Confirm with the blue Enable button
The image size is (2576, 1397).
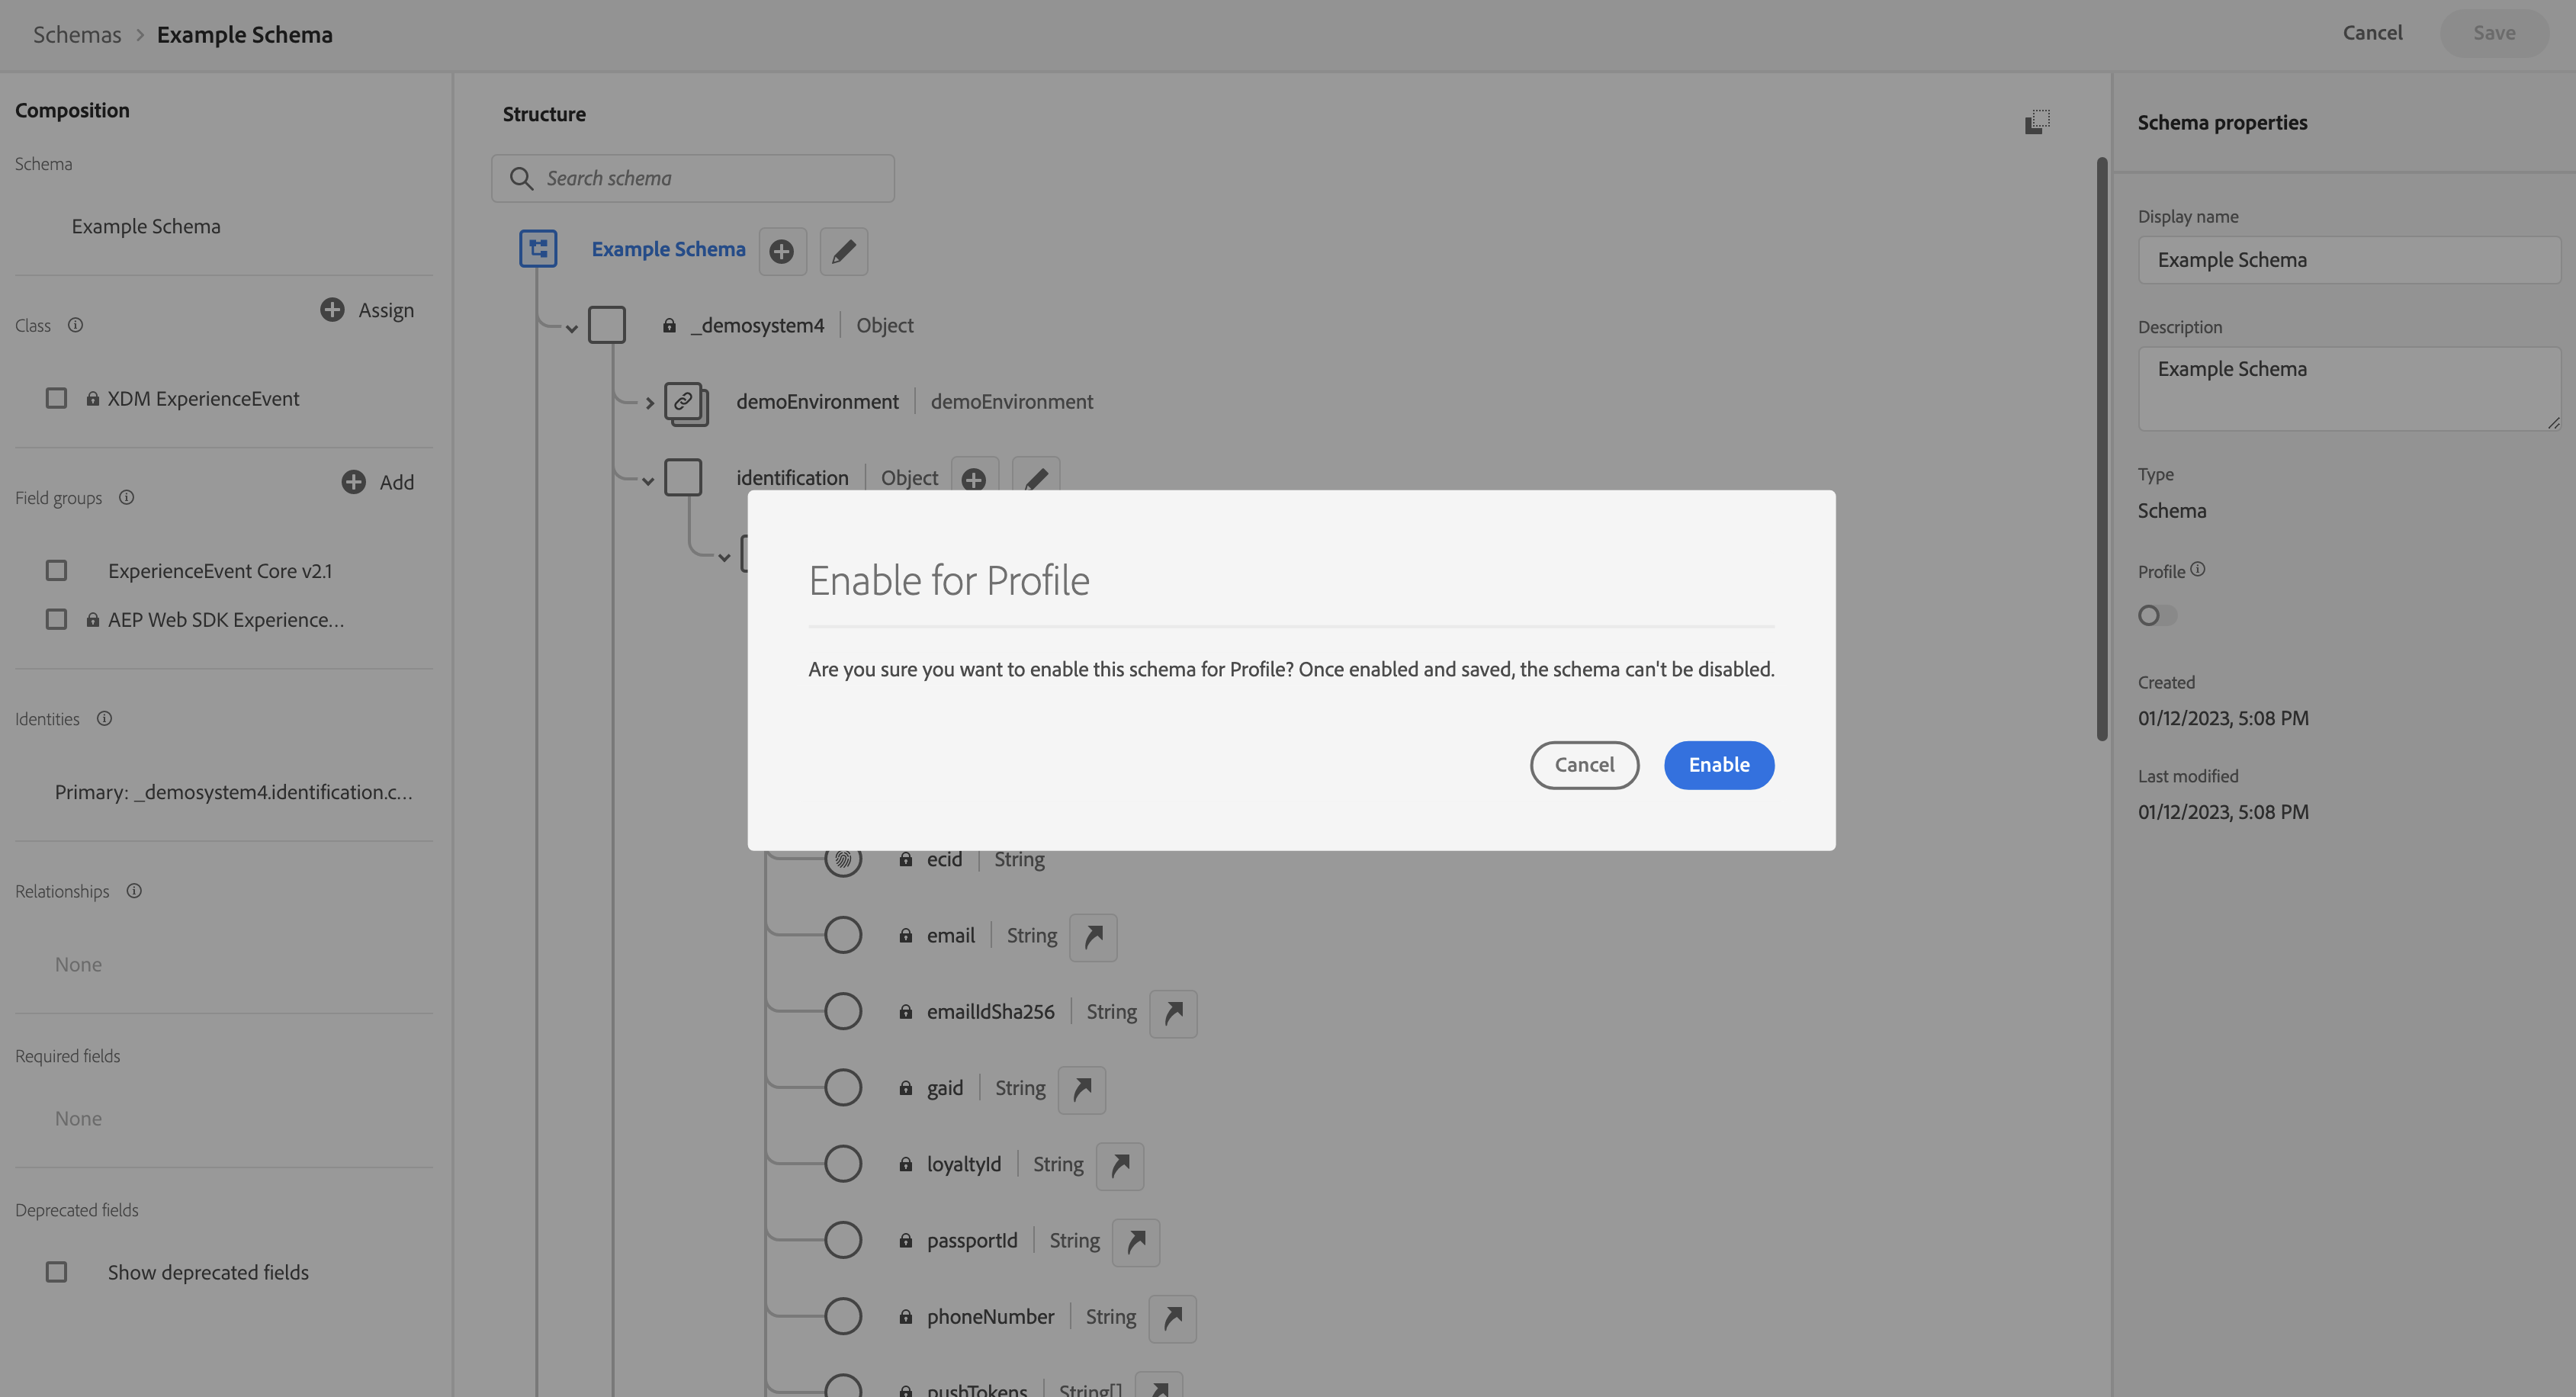[x=1718, y=765]
